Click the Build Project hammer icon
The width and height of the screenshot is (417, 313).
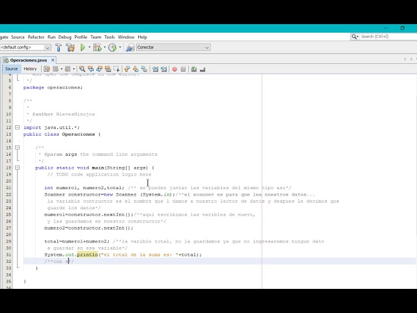click(x=60, y=48)
